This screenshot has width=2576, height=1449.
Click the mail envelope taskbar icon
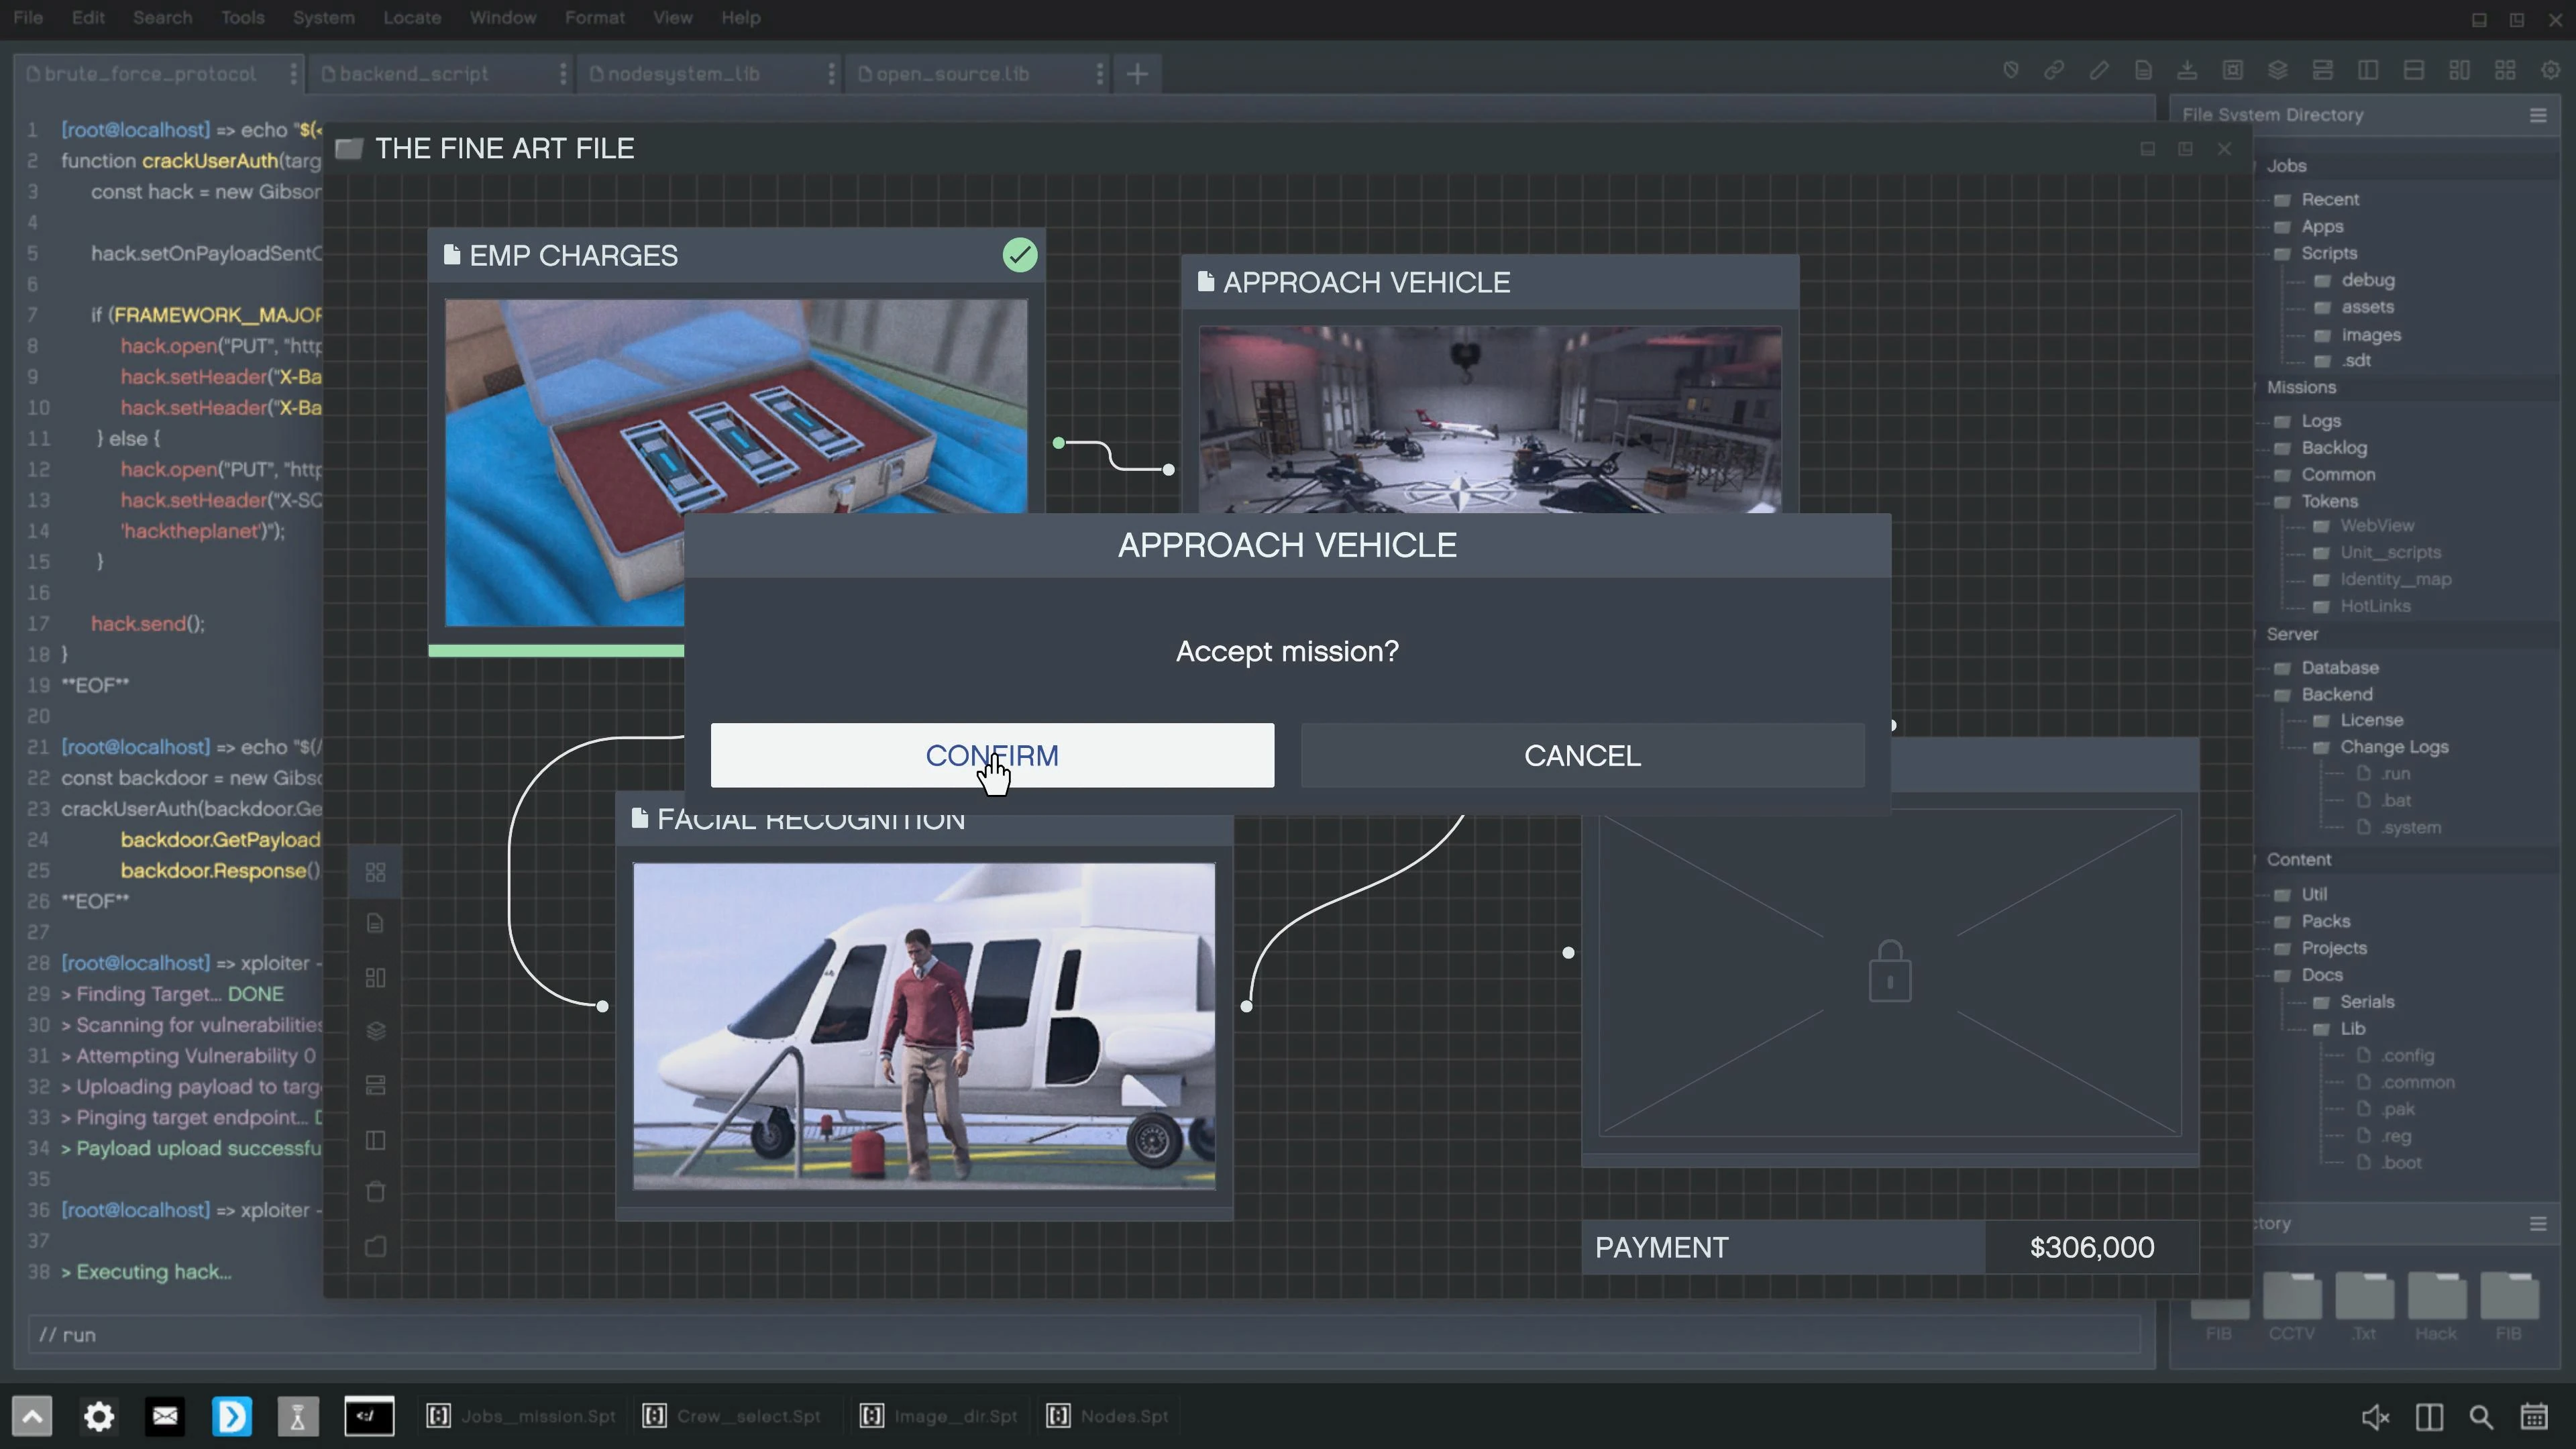pos(165,1416)
